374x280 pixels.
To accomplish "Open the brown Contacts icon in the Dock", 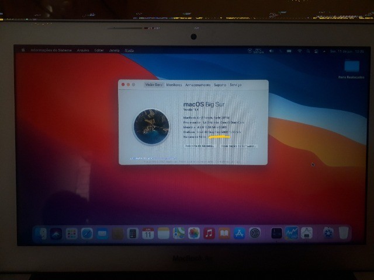I will 117,233.
